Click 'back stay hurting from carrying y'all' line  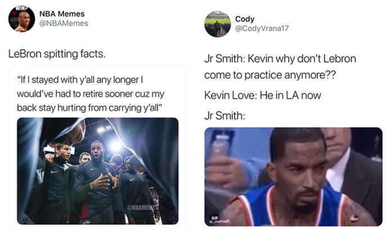(x=89, y=108)
